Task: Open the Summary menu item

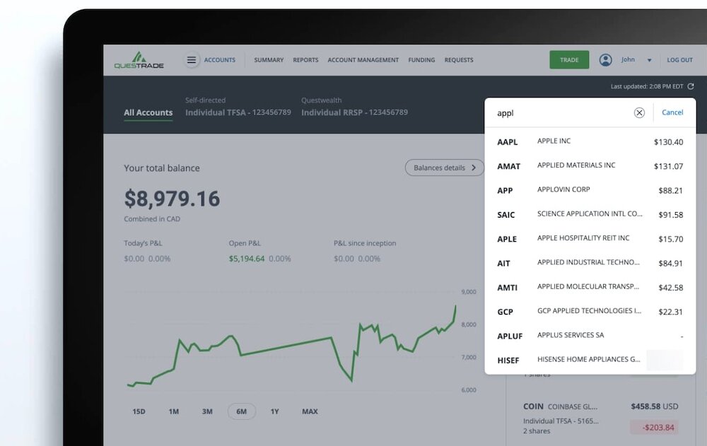Action: (269, 60)
